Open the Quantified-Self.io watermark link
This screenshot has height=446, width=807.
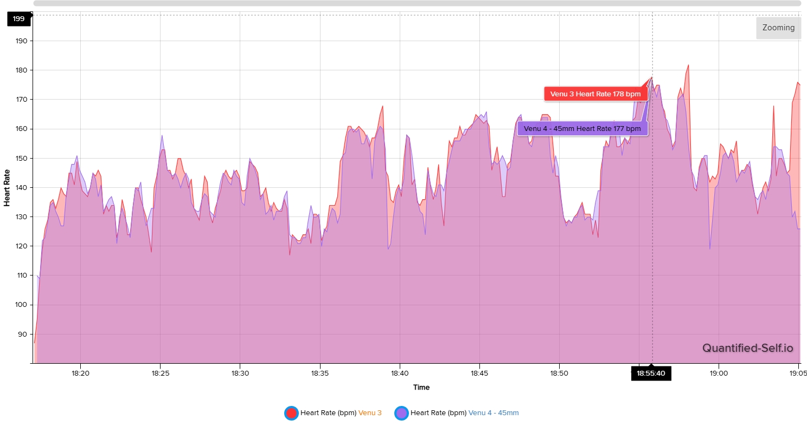pyautogui.click(x=747, y=349)
